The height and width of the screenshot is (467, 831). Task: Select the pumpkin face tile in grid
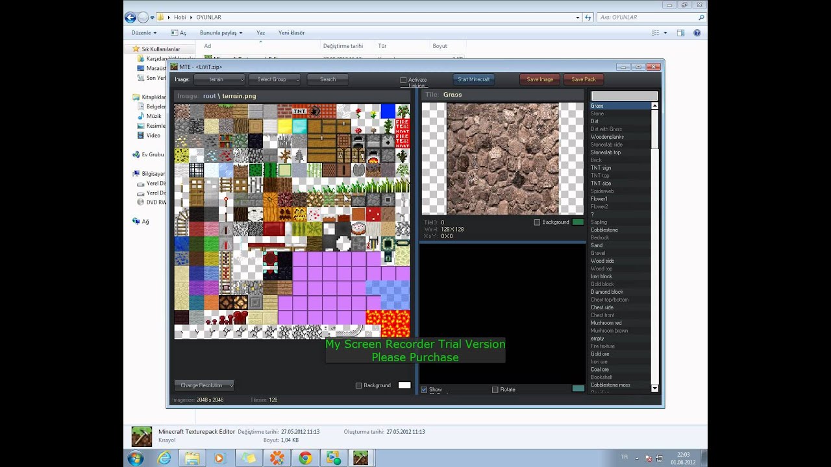coord(285,214)
